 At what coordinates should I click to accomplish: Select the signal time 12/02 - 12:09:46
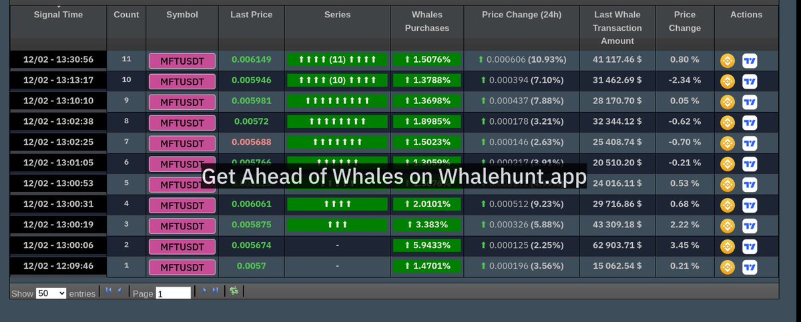pos(58,266)
